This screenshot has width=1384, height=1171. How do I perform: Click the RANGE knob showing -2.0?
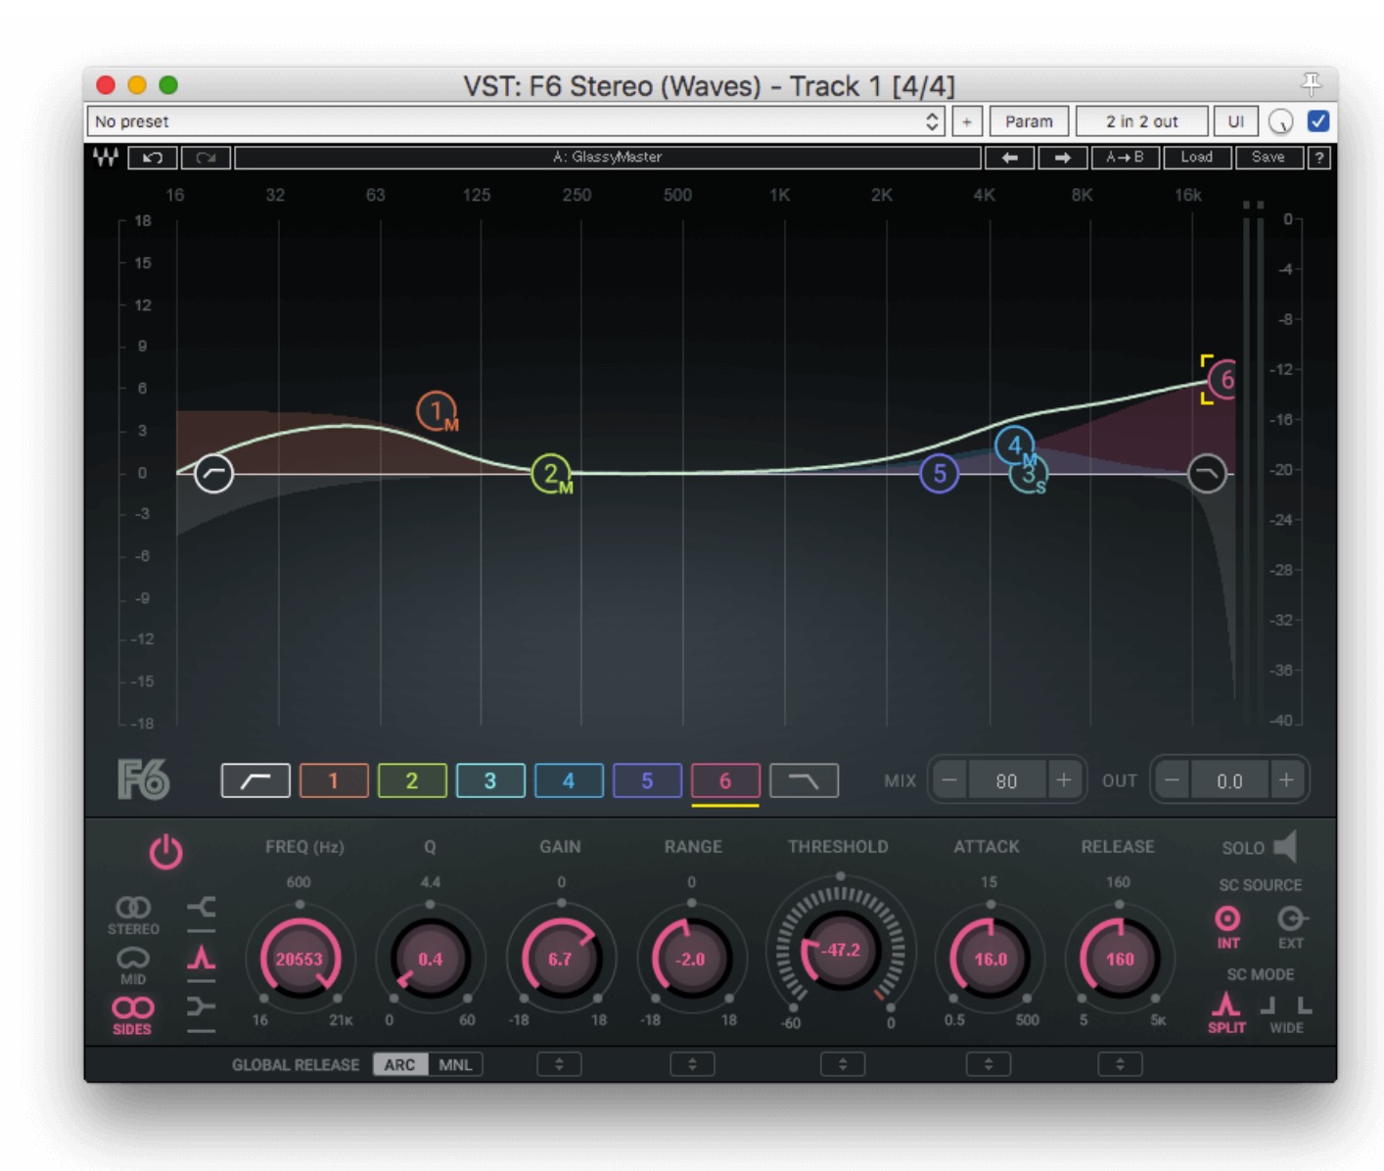click(x=691, y=959)
